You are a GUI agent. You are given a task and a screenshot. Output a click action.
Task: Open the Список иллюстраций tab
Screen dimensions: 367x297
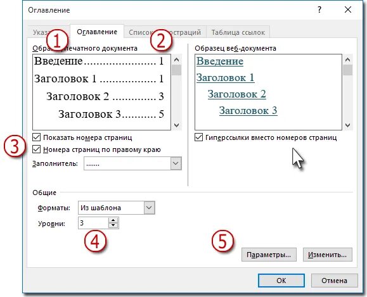click(x=165, y=32)
